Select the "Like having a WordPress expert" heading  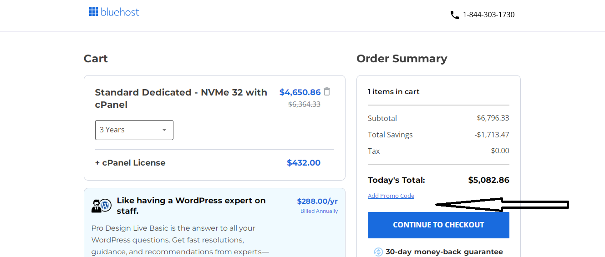(x=191, y=206)
